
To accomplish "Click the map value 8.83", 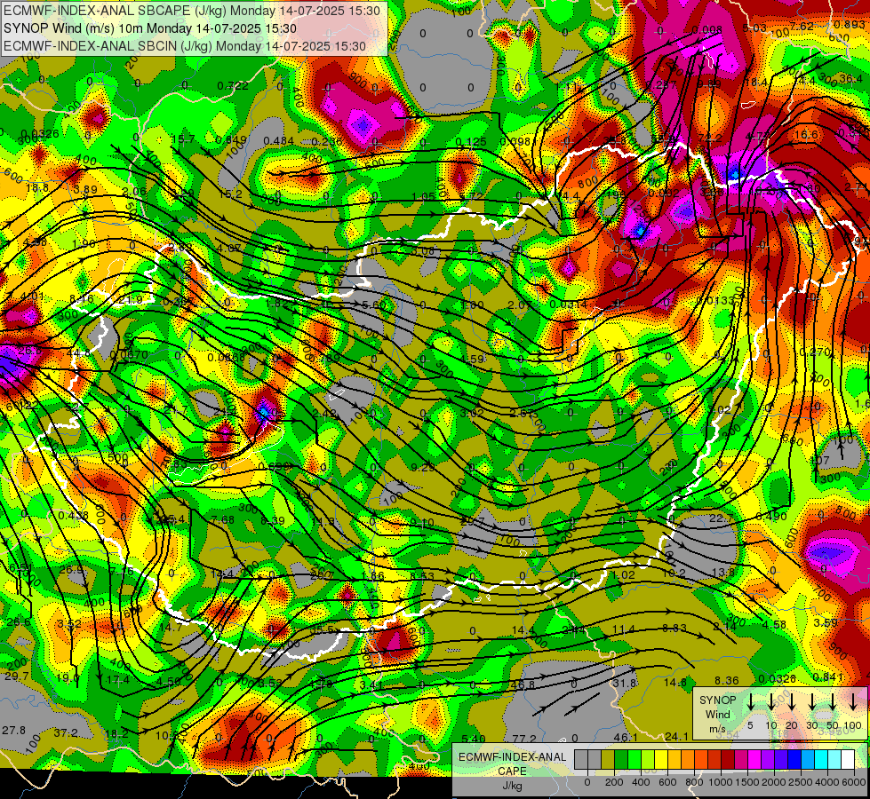I will point(674,628).
